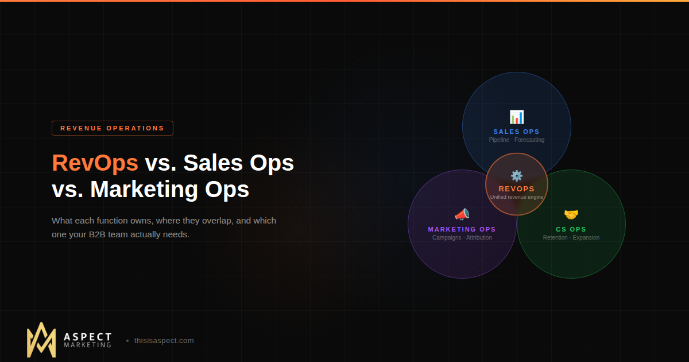
Task: Click the REVOPS label in the center circle
Action: [x=516, y=188]
